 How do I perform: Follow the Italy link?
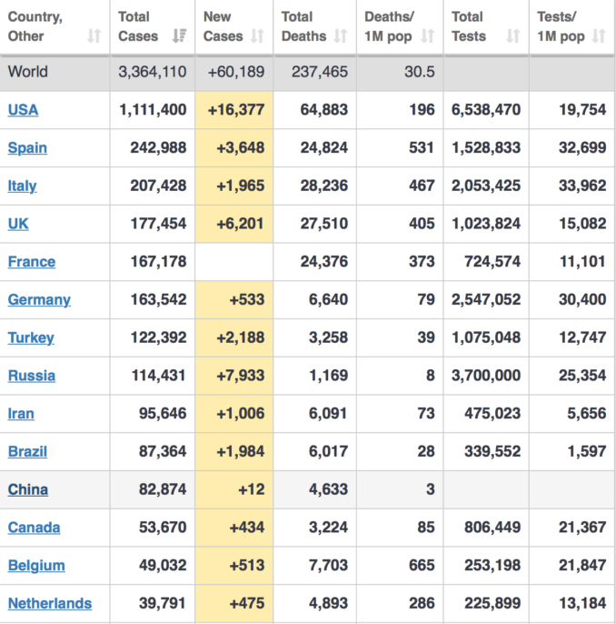pos(23,186)
